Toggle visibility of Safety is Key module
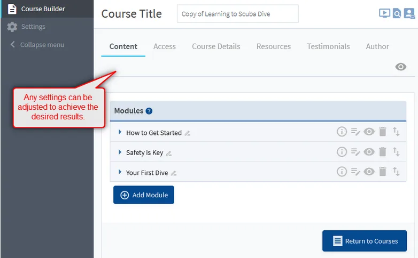 pyautogui.click(x=369, y=152)
